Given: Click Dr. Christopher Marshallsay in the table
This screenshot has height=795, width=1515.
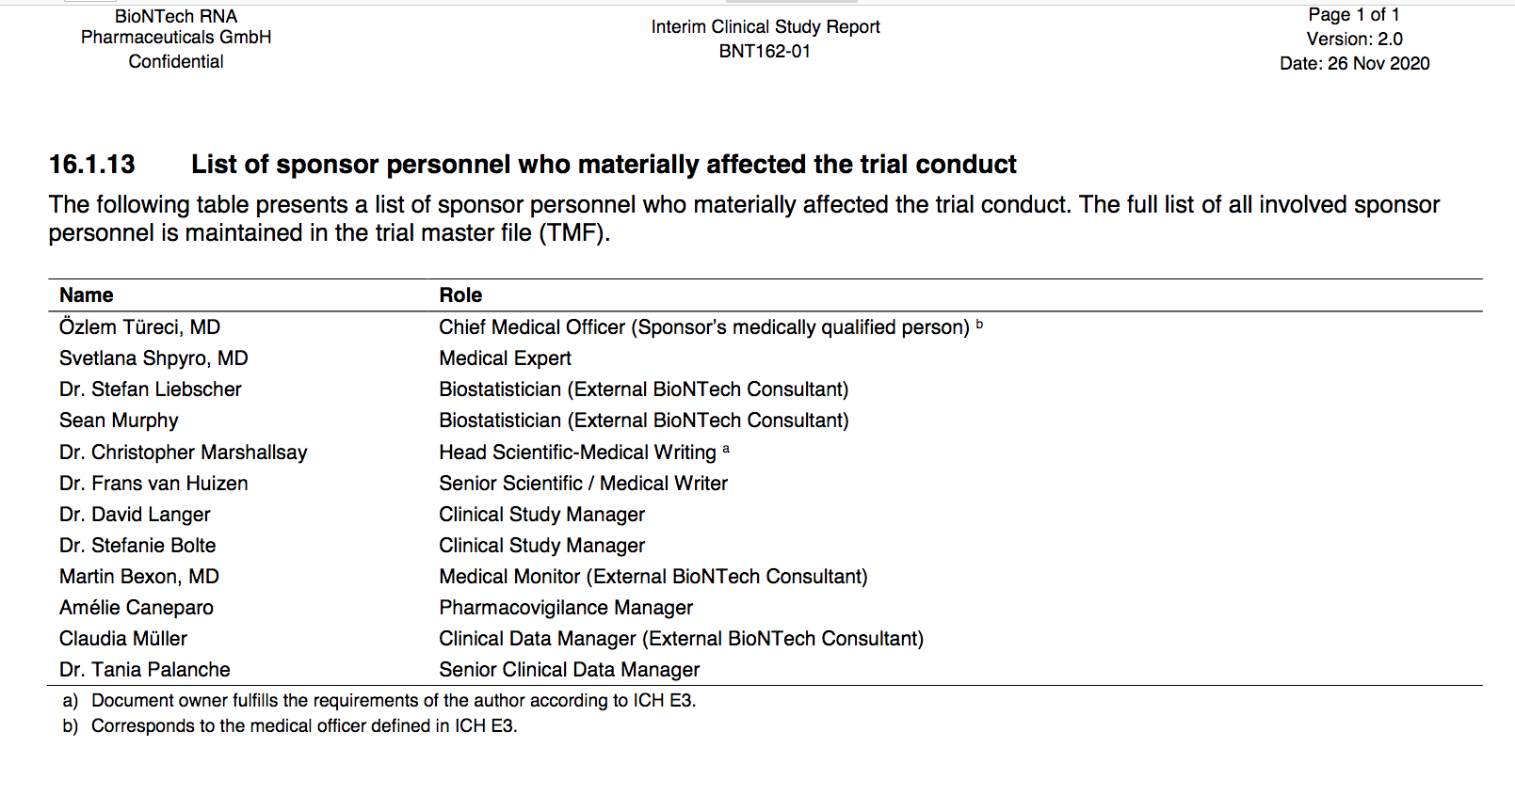Looking at the screenshot, I should pyautogui.click(x=184, y=453).
